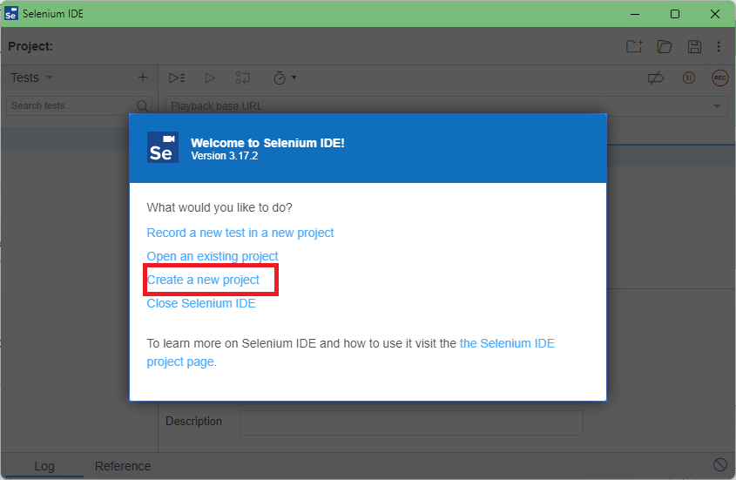Click Open an existing project link
The height and width of the screenshot is (480, 736).
[x=213, y=256]
